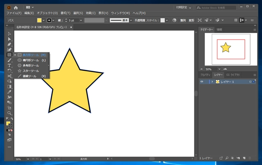Choose 直線ツール from the flyout

point(32,76)
